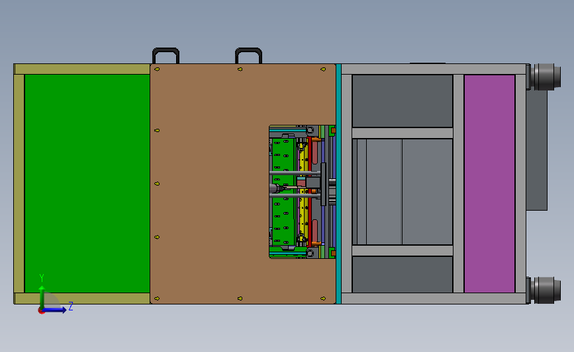This screenshot has width=574, height=352.
Task: Select the olive top bar of the left frame
Action: (82, 69)
